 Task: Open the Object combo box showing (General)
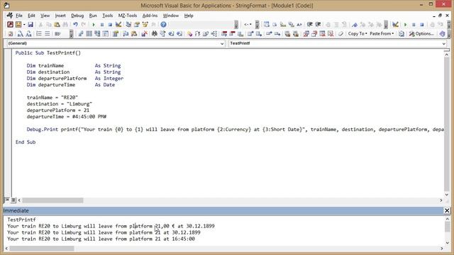tap(116, 43)
